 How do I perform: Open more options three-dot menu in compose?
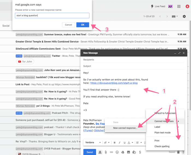[x=183, y=152]
